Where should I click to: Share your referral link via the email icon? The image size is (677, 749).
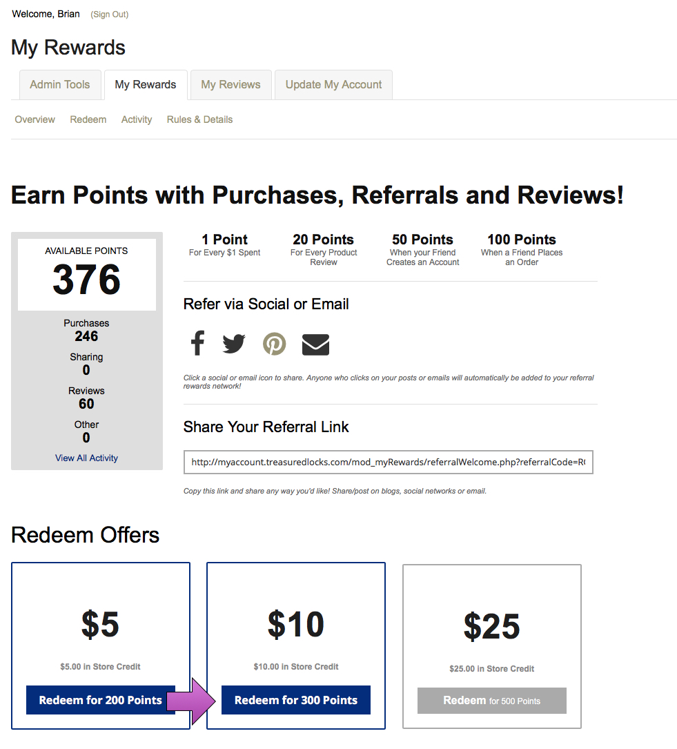[x=315, y=343]
